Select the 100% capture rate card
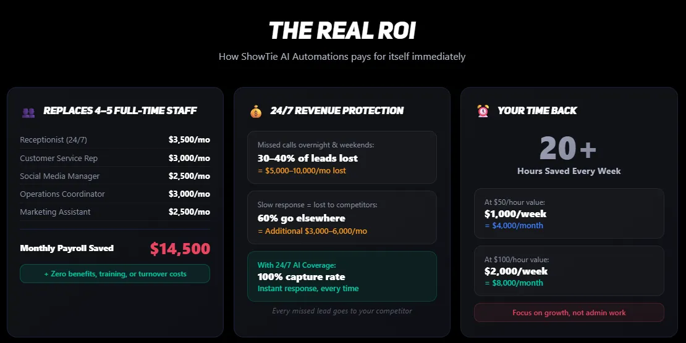 (x=342, y=276)
